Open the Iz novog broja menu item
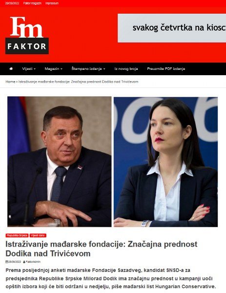This screenshot has height=293, width=226. point(126,69)
